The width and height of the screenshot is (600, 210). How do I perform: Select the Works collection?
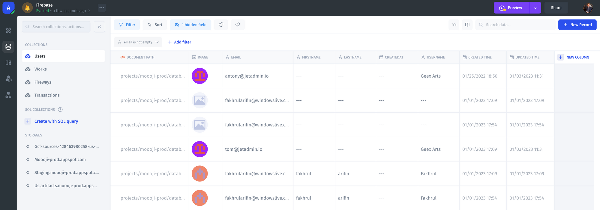coord(63,69)
